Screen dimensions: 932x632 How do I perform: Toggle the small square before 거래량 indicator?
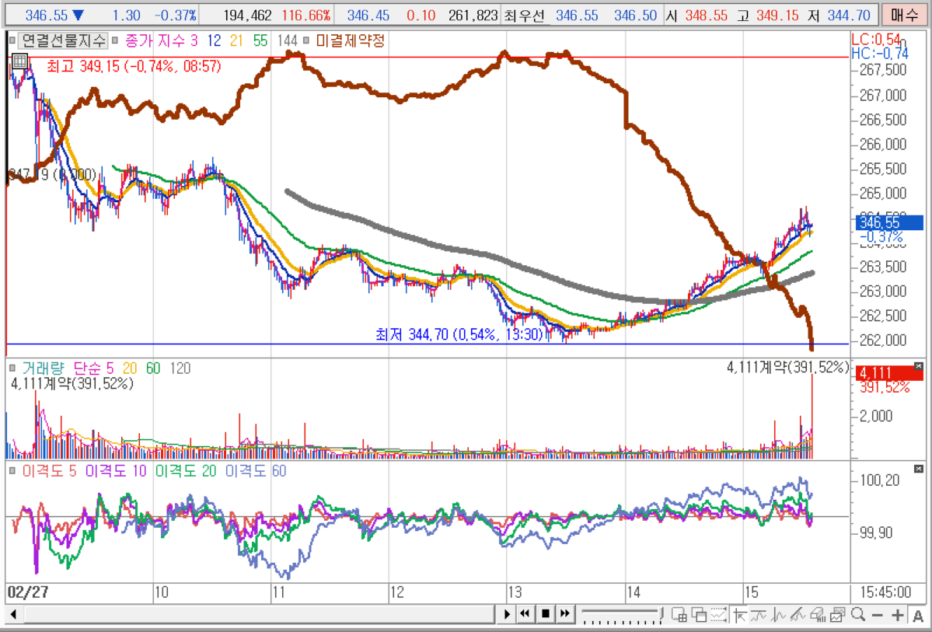click(x=13, y=368)
